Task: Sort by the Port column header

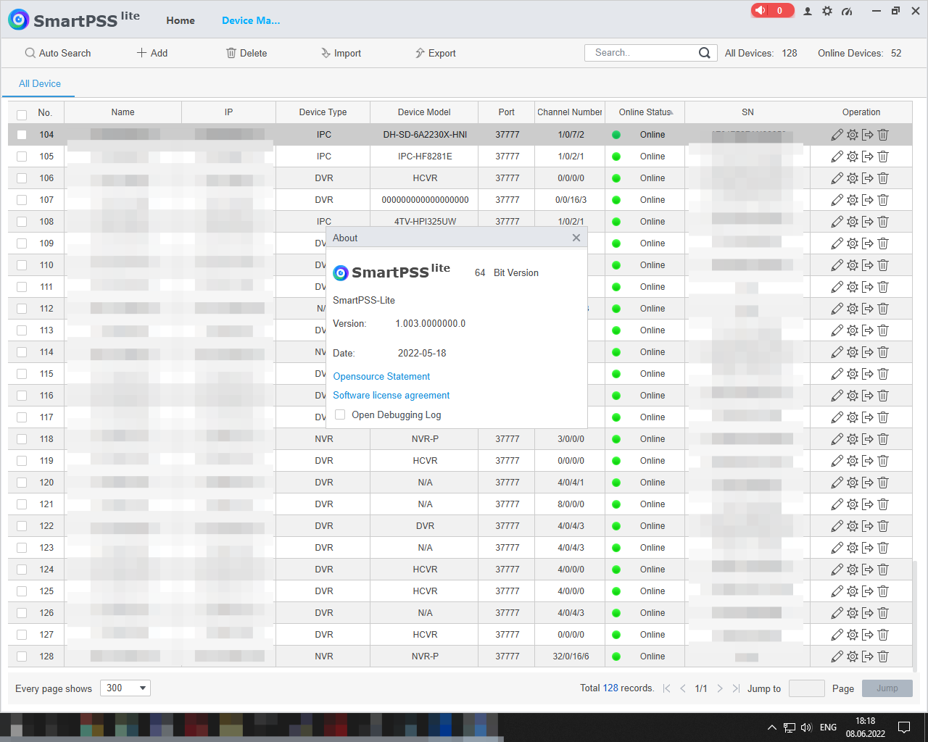Action: click(506, 112)
